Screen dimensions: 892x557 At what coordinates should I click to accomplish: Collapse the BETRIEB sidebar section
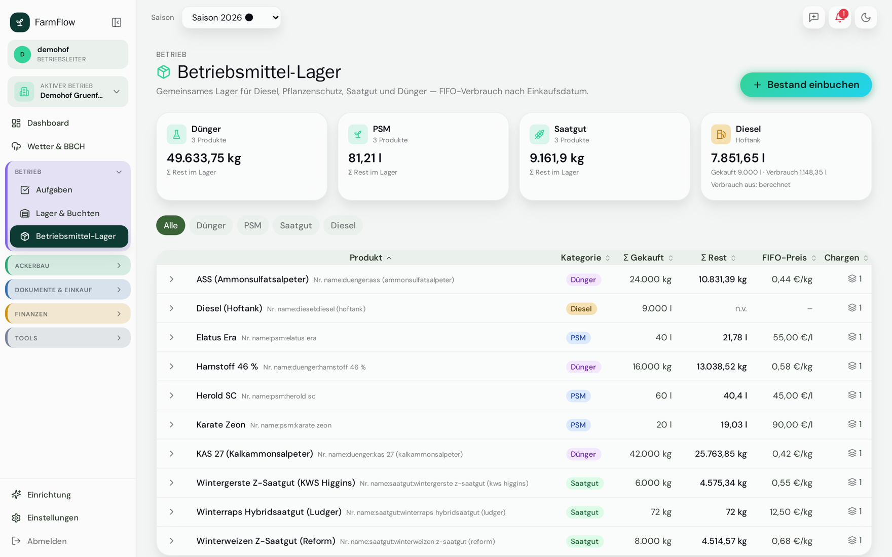pos(68,172)
